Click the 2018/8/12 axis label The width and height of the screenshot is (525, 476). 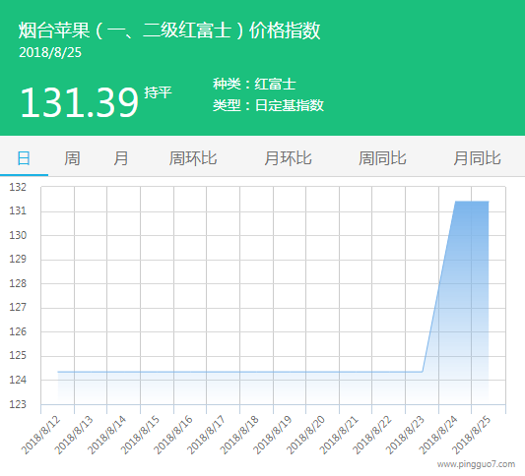click(x=40, y=435)
